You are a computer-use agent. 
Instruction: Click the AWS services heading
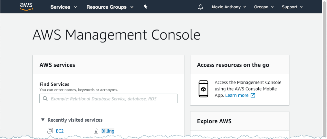(x=57, y=65)
